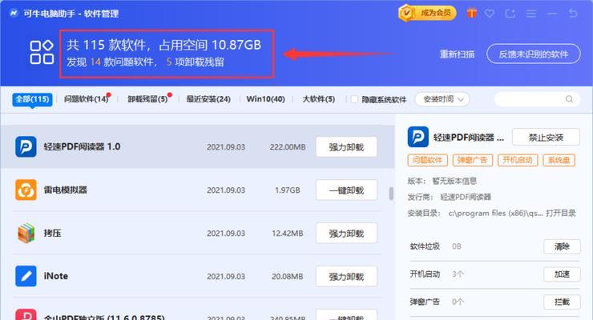The width and height of the screenshot is (593, 320).
Task: Click the 222.00MB size value
Action: coord(288,146)
